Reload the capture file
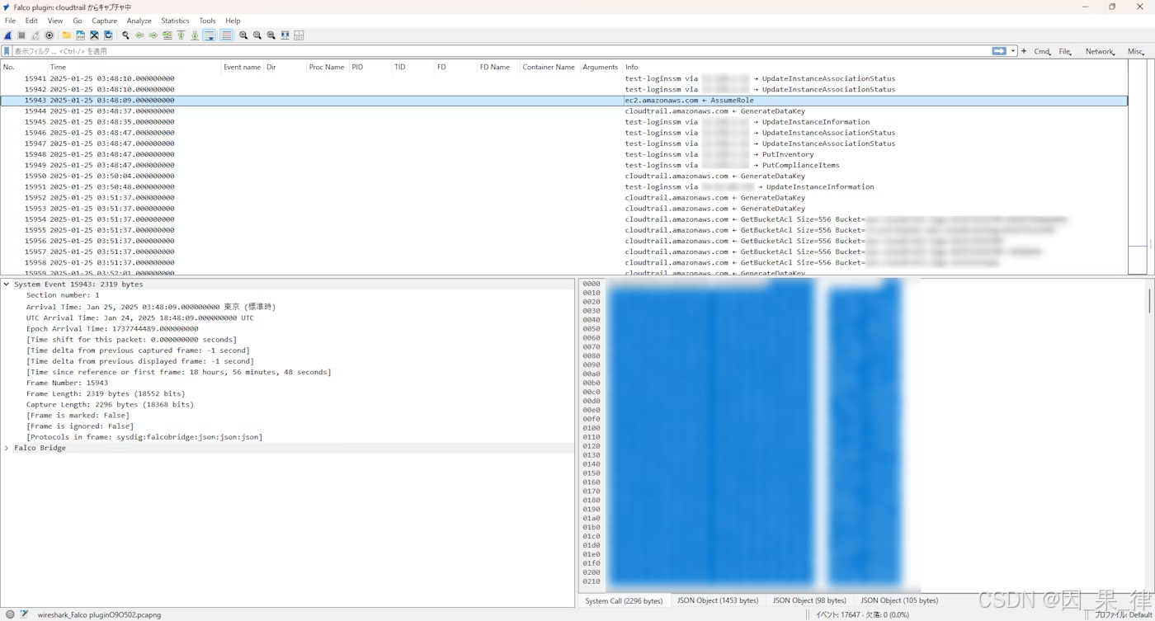Viewport: 1155px width, 621px height. 110,35
